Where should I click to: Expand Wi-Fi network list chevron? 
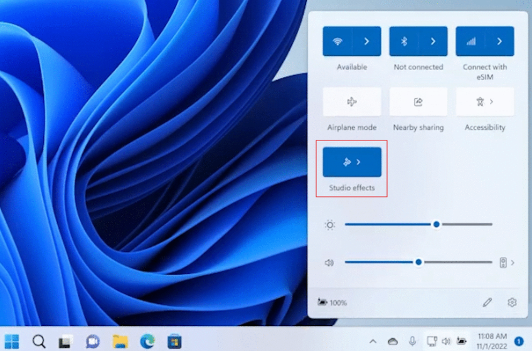(366, 41)
